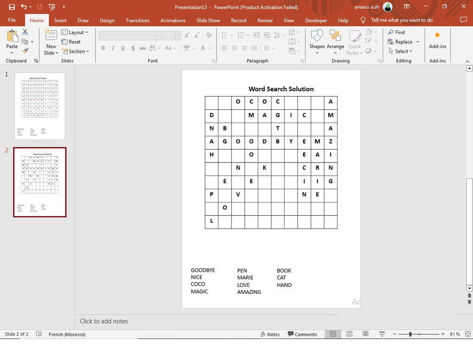Expand the font size combo box
Screen dimensions: 473x355
click(178, 36)
